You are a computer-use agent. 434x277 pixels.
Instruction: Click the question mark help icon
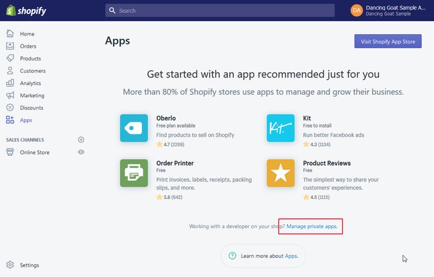232,256
